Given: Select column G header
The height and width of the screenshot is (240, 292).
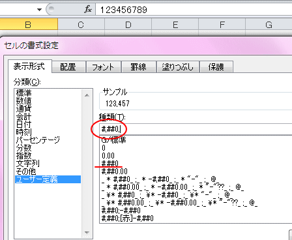Looking at the screenshot, I should coord(269,24).
